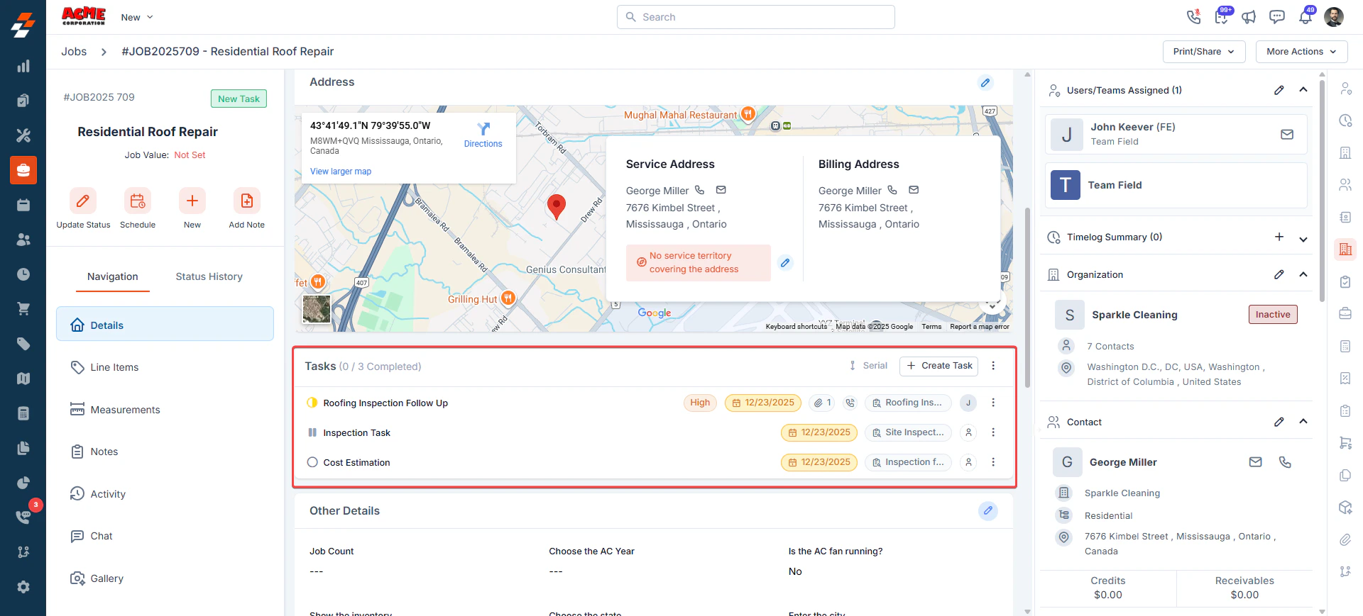Click the New Task status badge
This screenshot has width=1363, height=616.
point(239,99)
